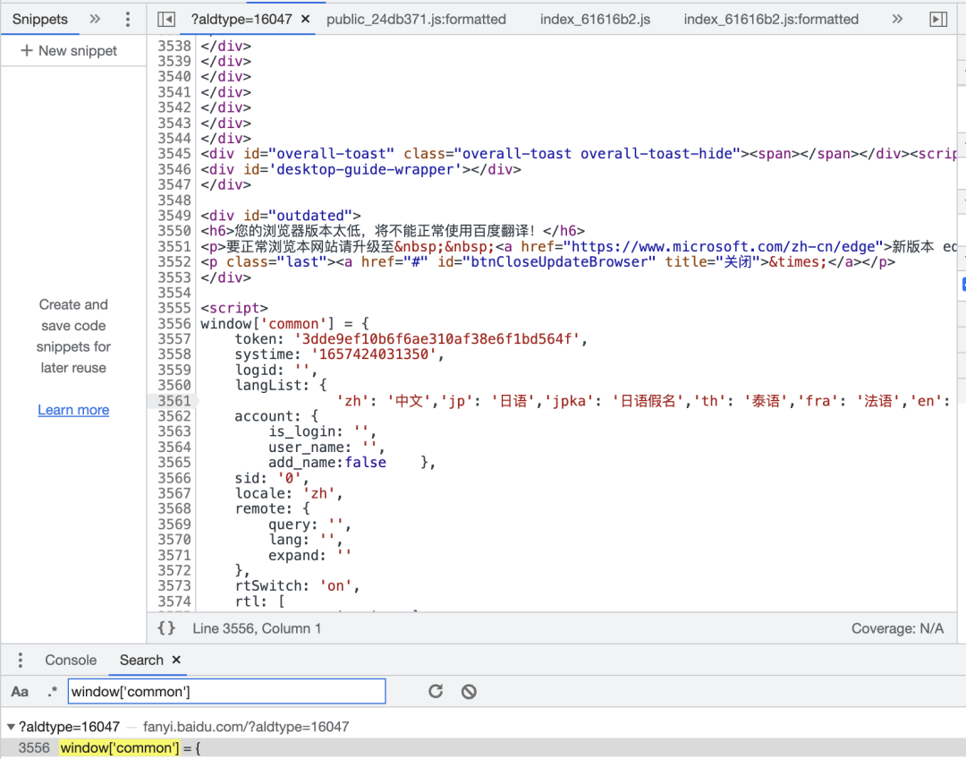This screenshot has height=759, width=966.
Task: Click the locale: 'zh' code line
Action: [289, 493]
